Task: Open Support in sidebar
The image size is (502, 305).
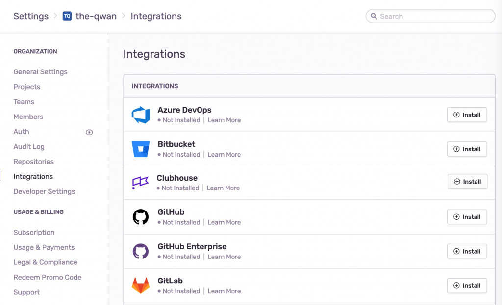Action: pos(26,292)
